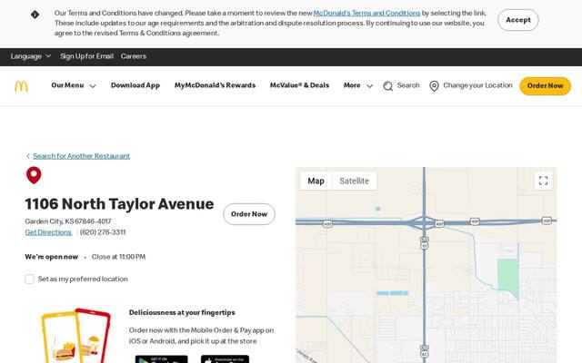Click Garden City, KS 67846-4017 address
This screenshot has height=363, width=582.
click(68, 221)
